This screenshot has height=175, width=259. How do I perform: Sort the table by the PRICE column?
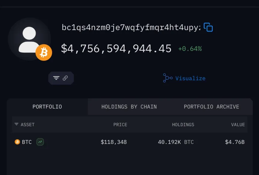pos(120,124)
